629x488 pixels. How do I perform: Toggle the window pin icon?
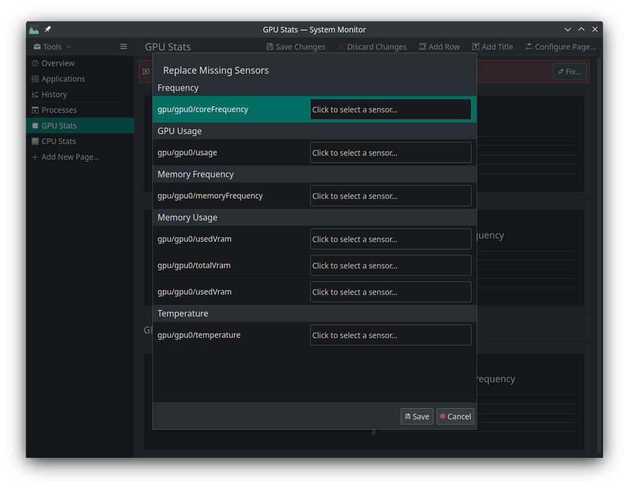pyautogui.click(x=47, y=29)
